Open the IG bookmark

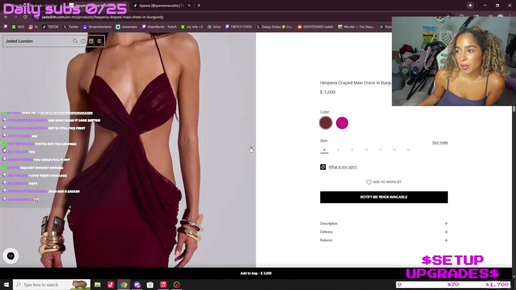click(33, 27)
